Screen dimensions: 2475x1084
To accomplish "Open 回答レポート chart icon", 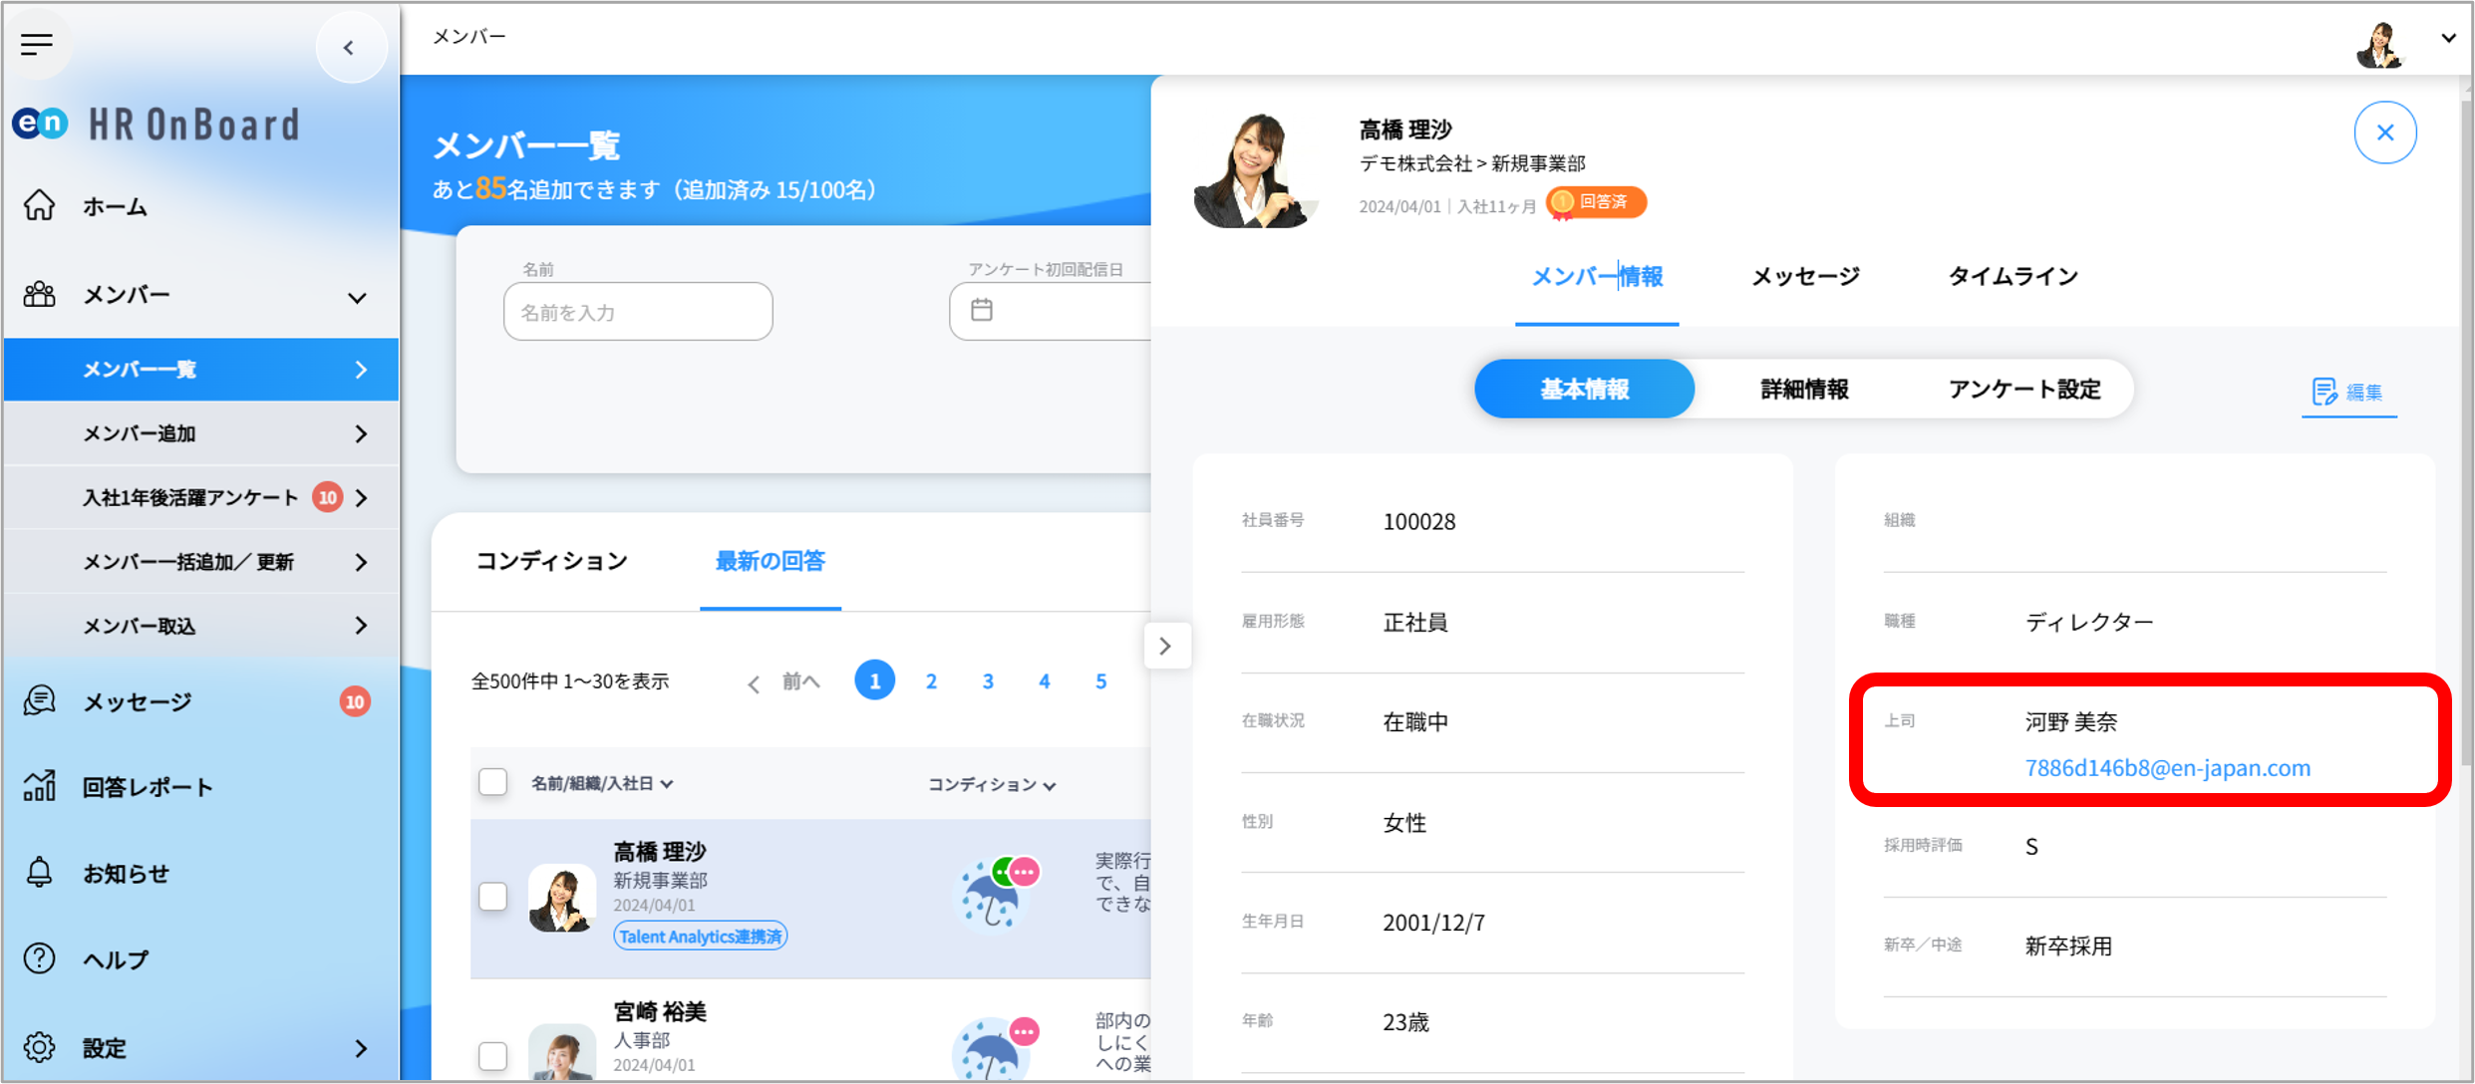I will point(40,786).
